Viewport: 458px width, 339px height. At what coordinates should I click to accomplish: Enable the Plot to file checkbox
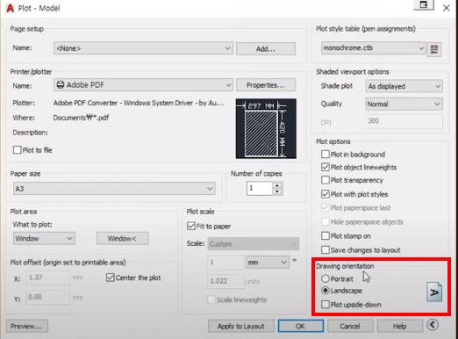pos(18,150)
